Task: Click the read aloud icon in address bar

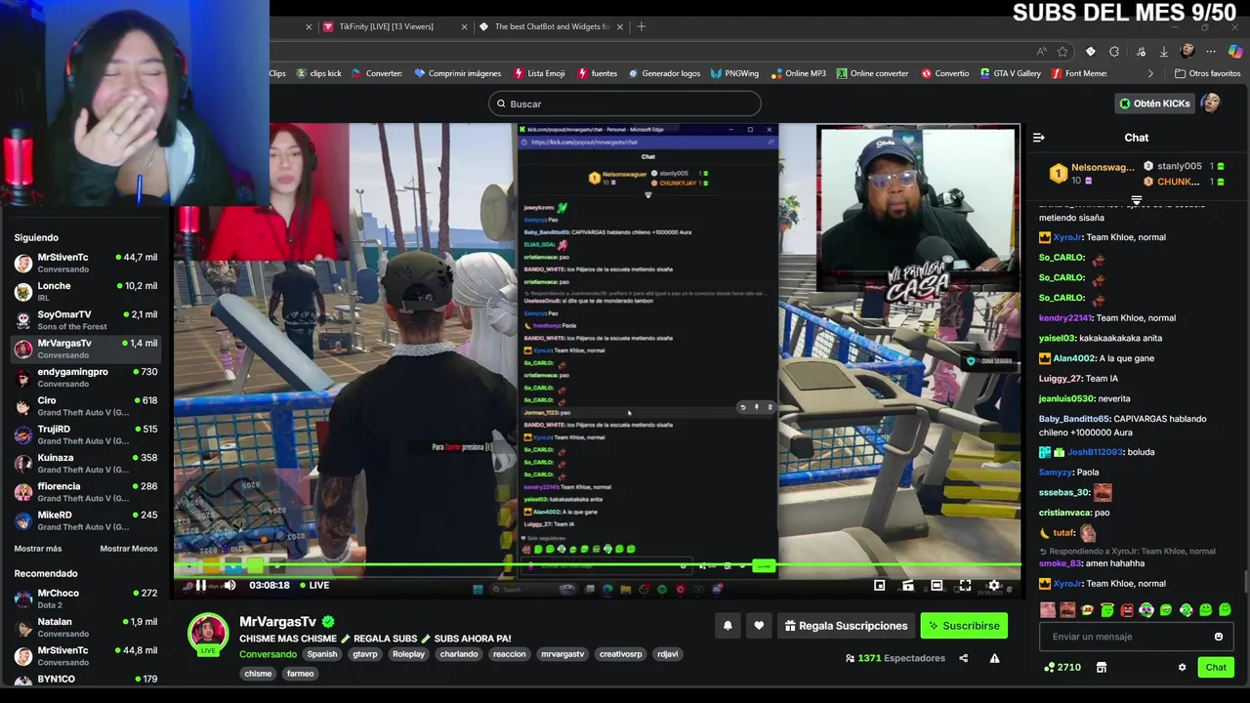Action: 1041,51
